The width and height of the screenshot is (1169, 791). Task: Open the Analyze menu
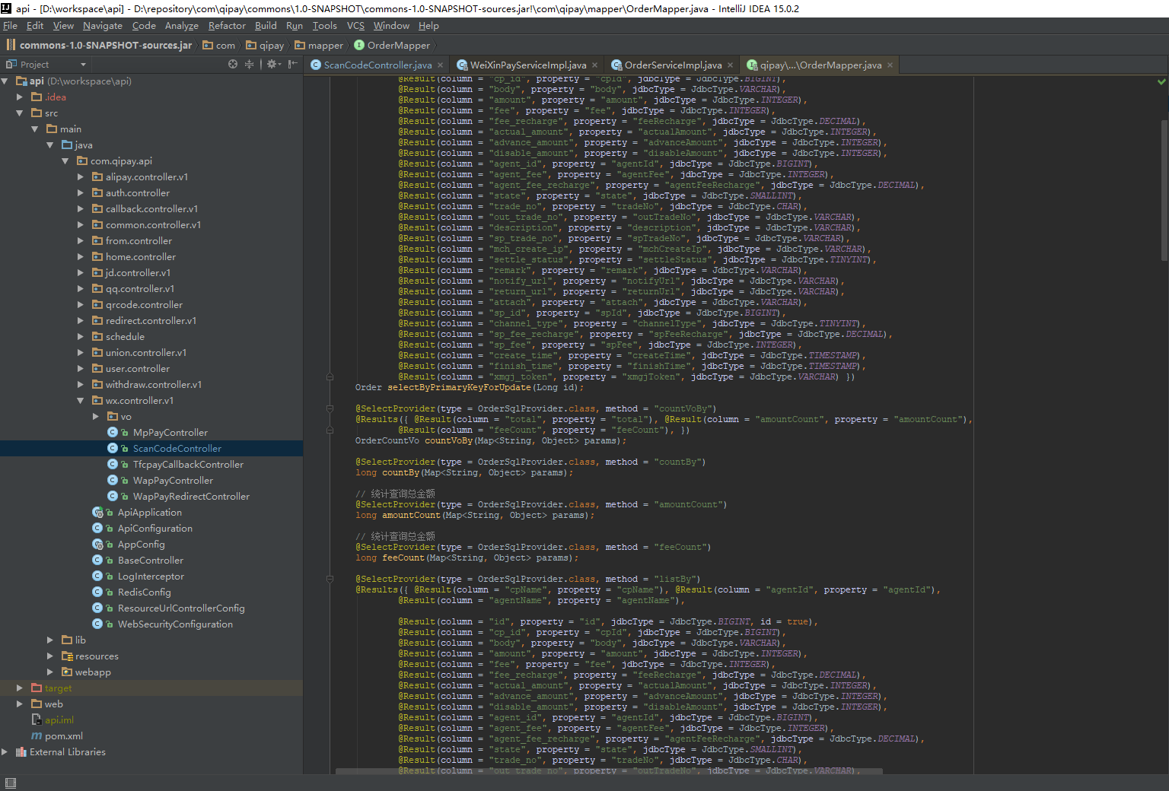(181, 26)
